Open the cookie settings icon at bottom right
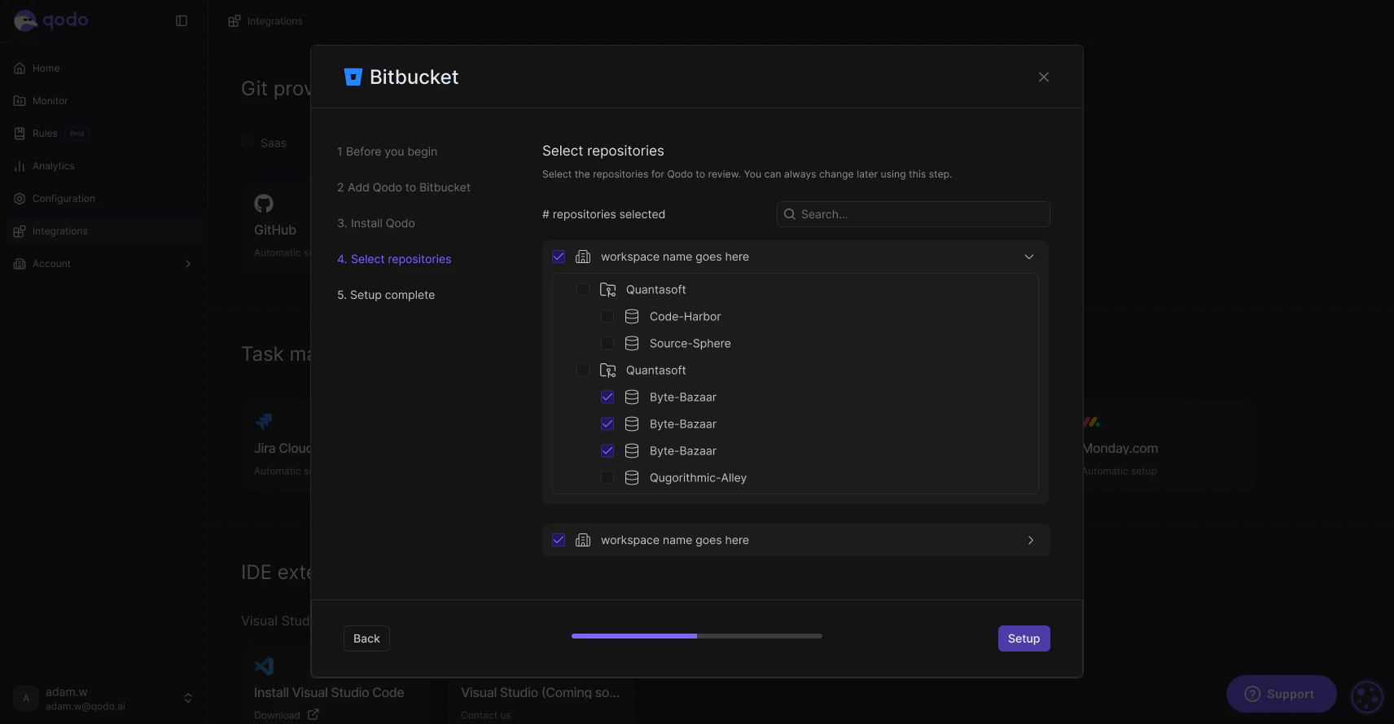The width and height of the screenshot is (1394, 724). (x=1367, y=697)
